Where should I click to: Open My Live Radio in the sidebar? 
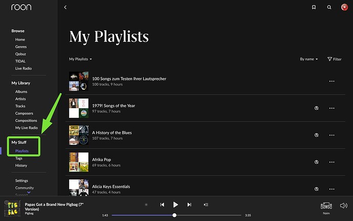point(27,128)
